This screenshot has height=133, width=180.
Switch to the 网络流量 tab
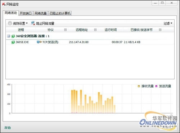coord(41,13)
